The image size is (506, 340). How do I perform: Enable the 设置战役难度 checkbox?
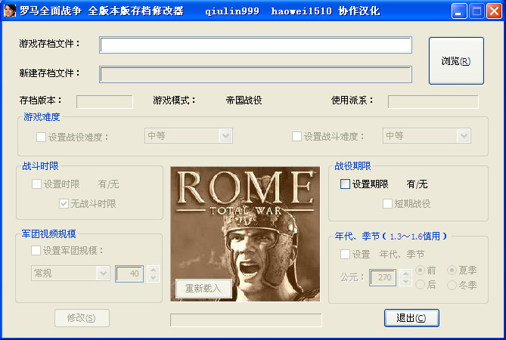41,137
